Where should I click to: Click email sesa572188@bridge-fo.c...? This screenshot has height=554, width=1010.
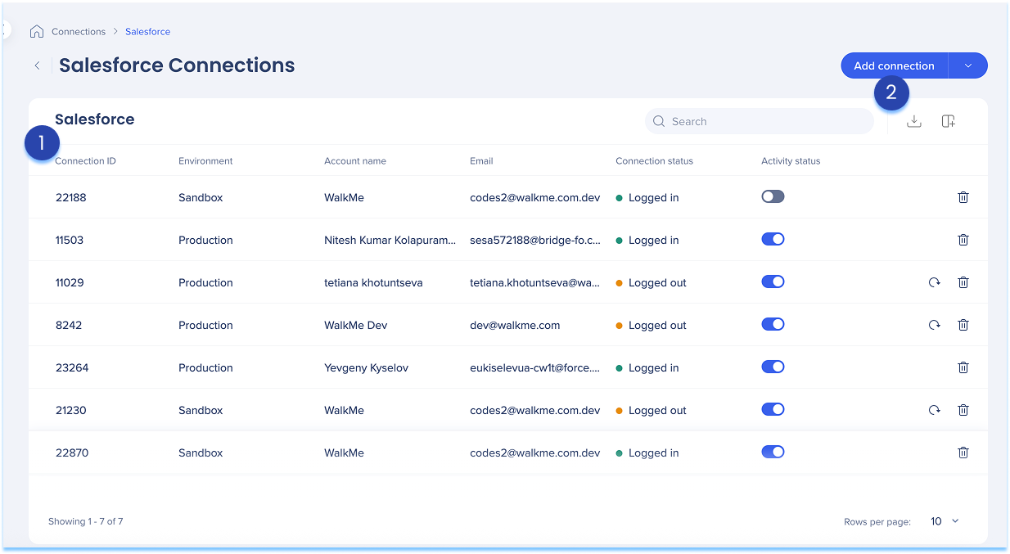[535, 240]
